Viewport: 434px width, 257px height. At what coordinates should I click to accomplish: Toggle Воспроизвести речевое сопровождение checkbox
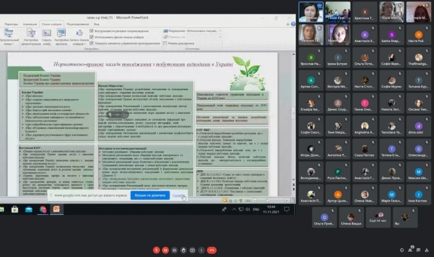coord(92,31)
